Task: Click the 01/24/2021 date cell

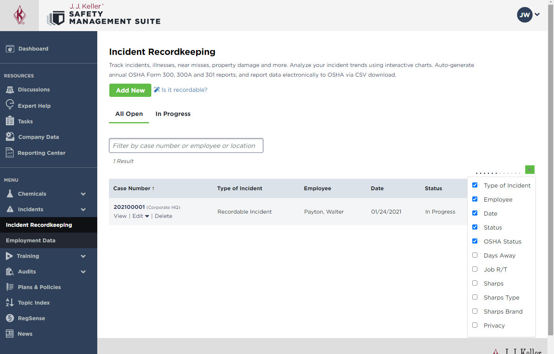Action: (386, 212)
